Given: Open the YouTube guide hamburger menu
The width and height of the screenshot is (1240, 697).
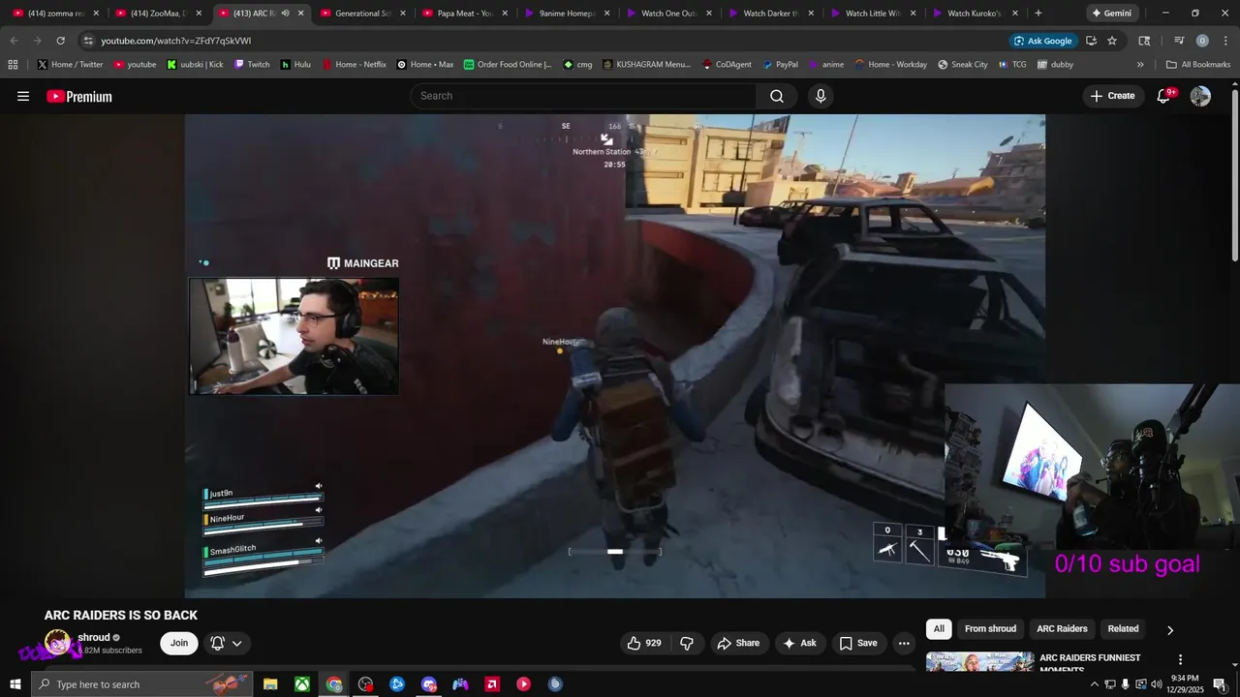Looking at the screenshot, I should click(x=23, y=96).
